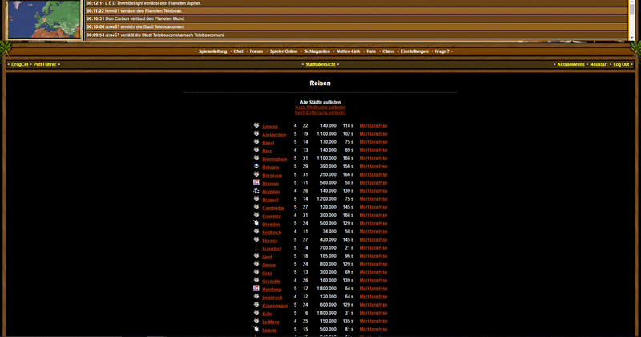The height and width of the screenshot is (337, 641).
Task: Click the emblem icon beside Graz
Action: [256, 272]
